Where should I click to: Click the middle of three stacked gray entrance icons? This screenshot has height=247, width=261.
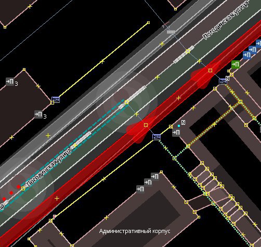148,183
